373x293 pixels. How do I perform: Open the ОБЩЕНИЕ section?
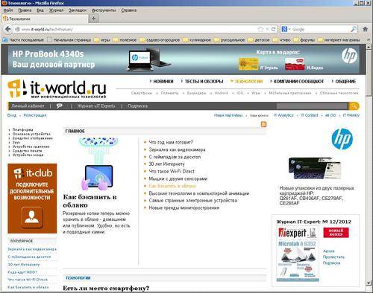pos(345,81)
